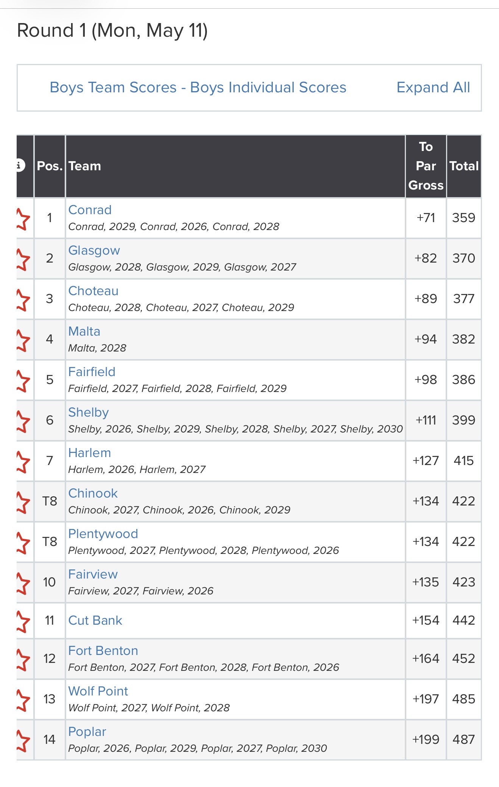Open the Malta team link
The image size is (499, 787).
[84, 331]
